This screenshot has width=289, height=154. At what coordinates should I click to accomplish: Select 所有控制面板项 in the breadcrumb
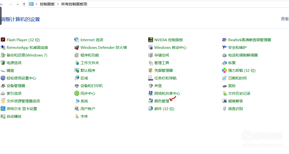pos(74,4)
